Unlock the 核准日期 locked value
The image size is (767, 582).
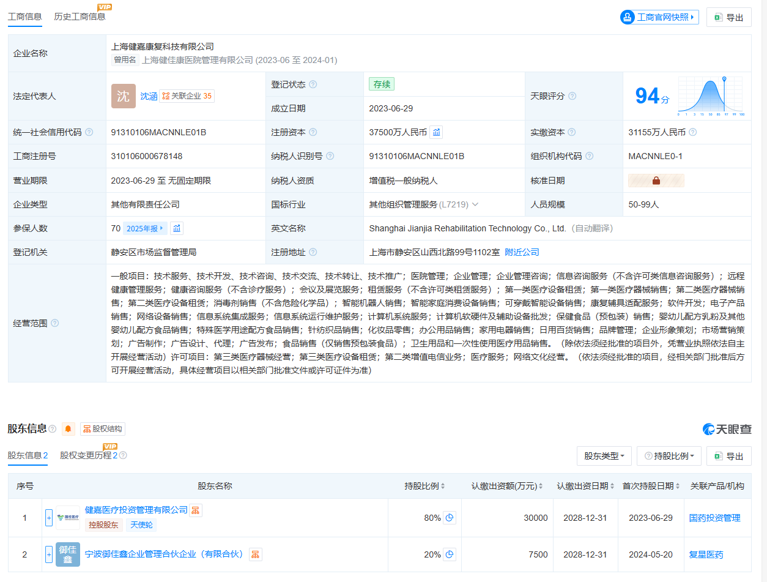(x=656, y=181)
